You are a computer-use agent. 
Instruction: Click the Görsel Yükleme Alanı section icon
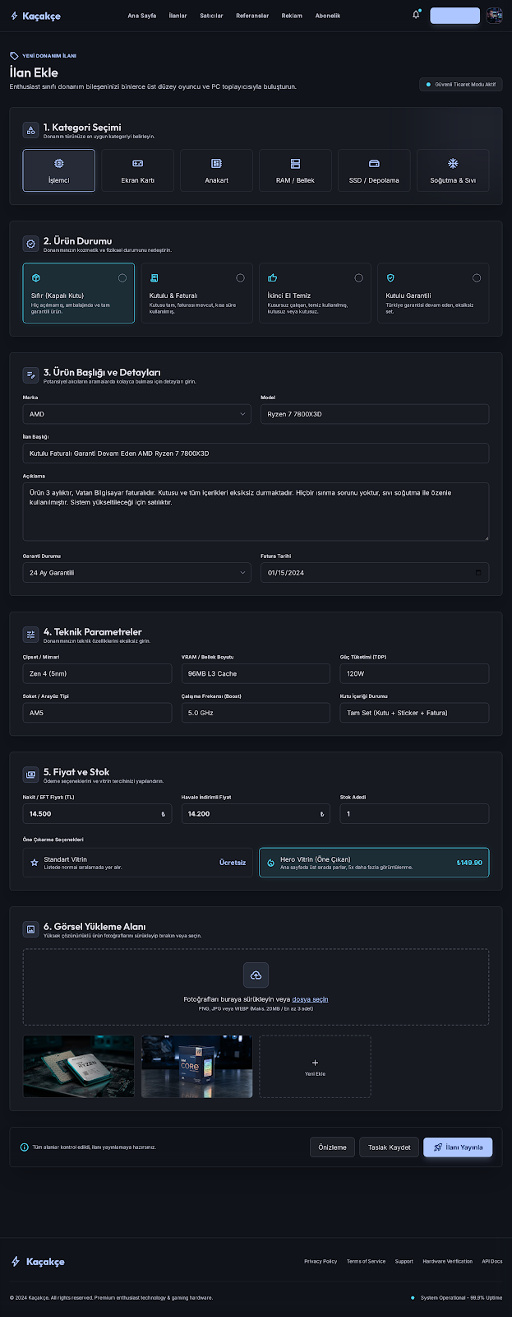(30, 929)
